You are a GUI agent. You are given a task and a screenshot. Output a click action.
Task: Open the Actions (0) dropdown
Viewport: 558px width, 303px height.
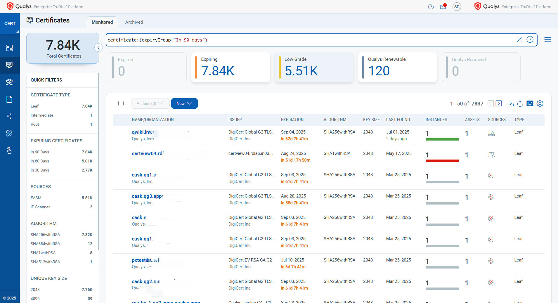[150, 103]
